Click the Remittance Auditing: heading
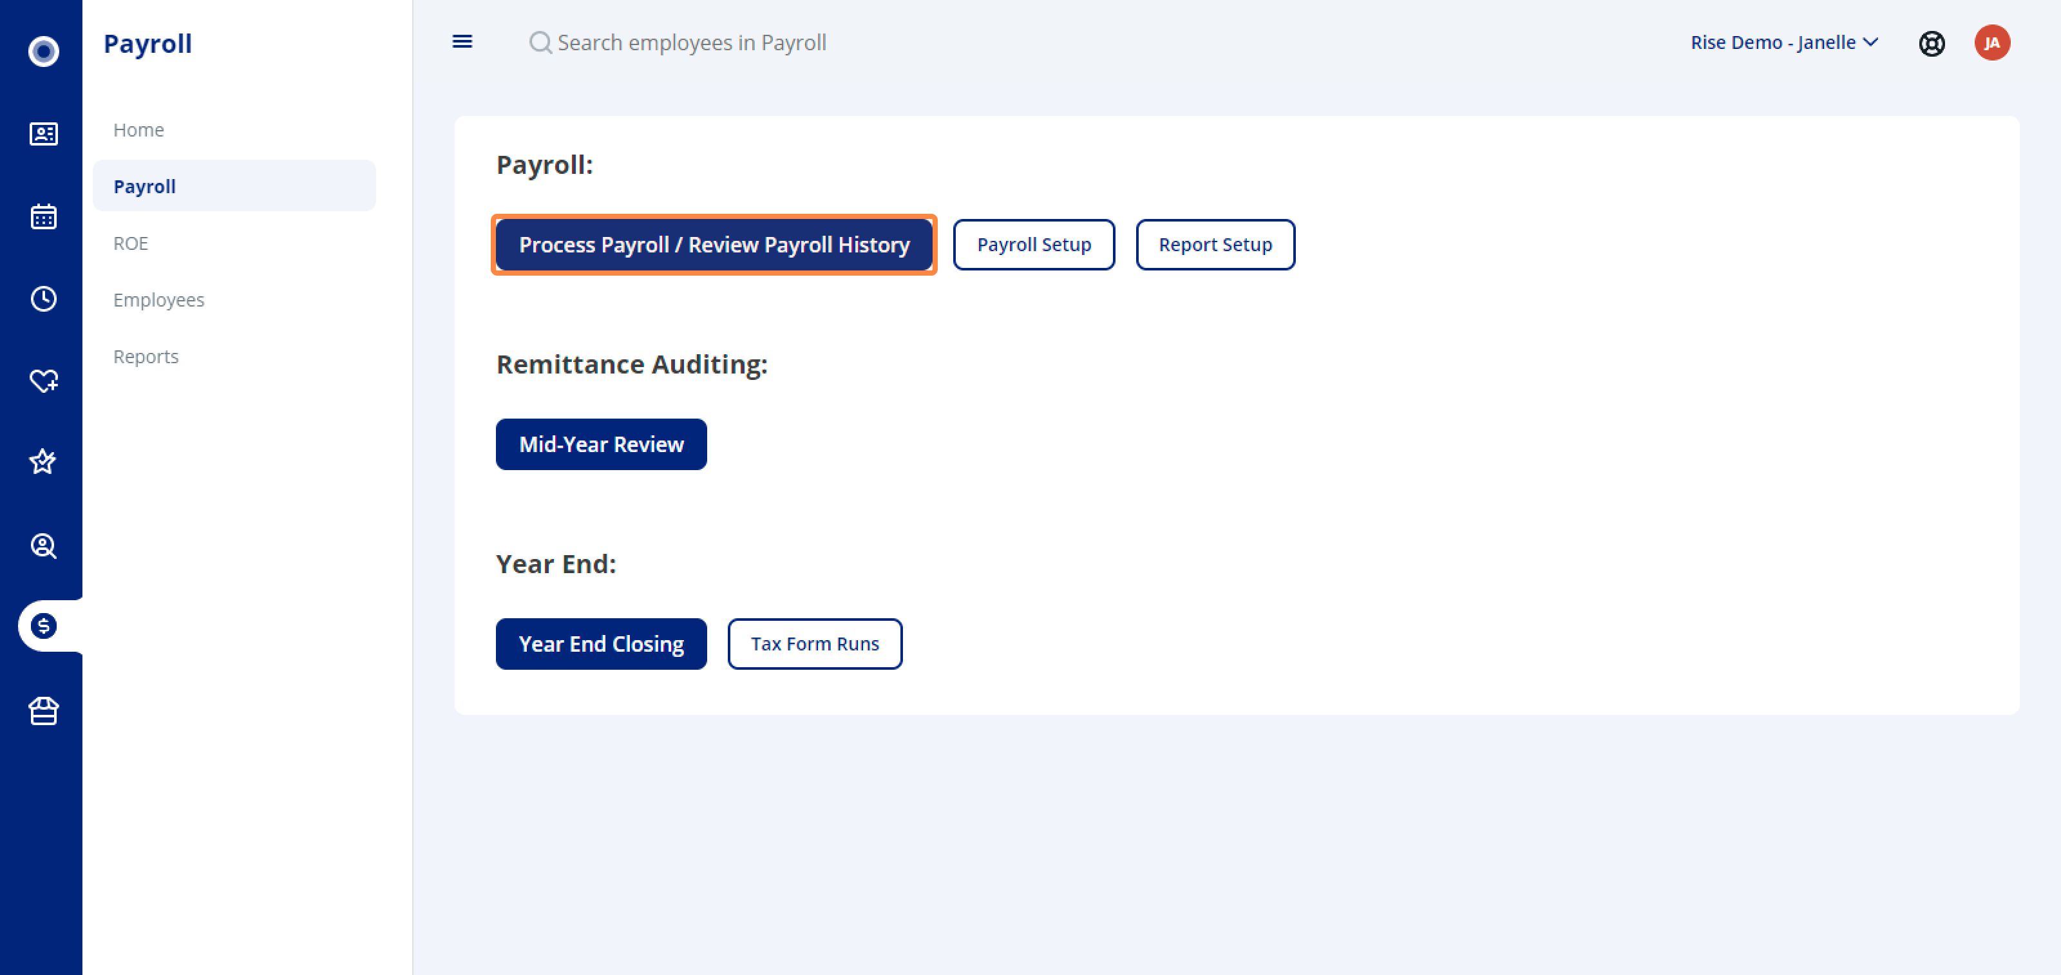The image size is (2061, 975). 631,364
